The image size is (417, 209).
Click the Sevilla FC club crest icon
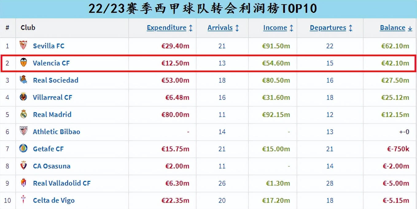click(x=23, y=45)
